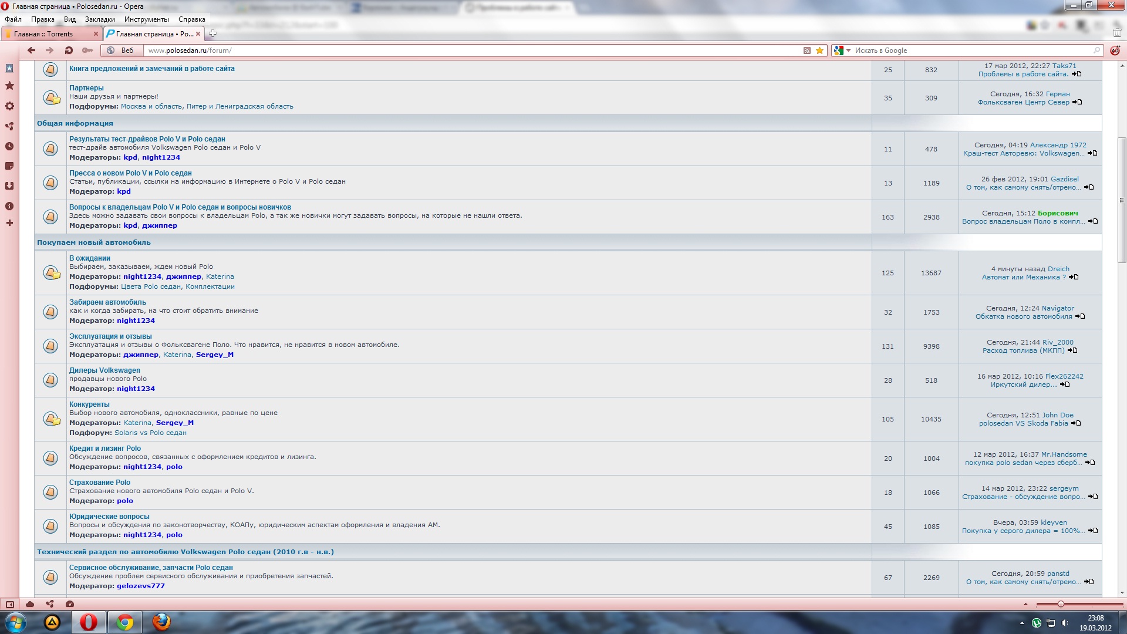Toggle the ad blocker extension icon
This screenshot has height=634, width=1127.
[x=1114, y=50]
